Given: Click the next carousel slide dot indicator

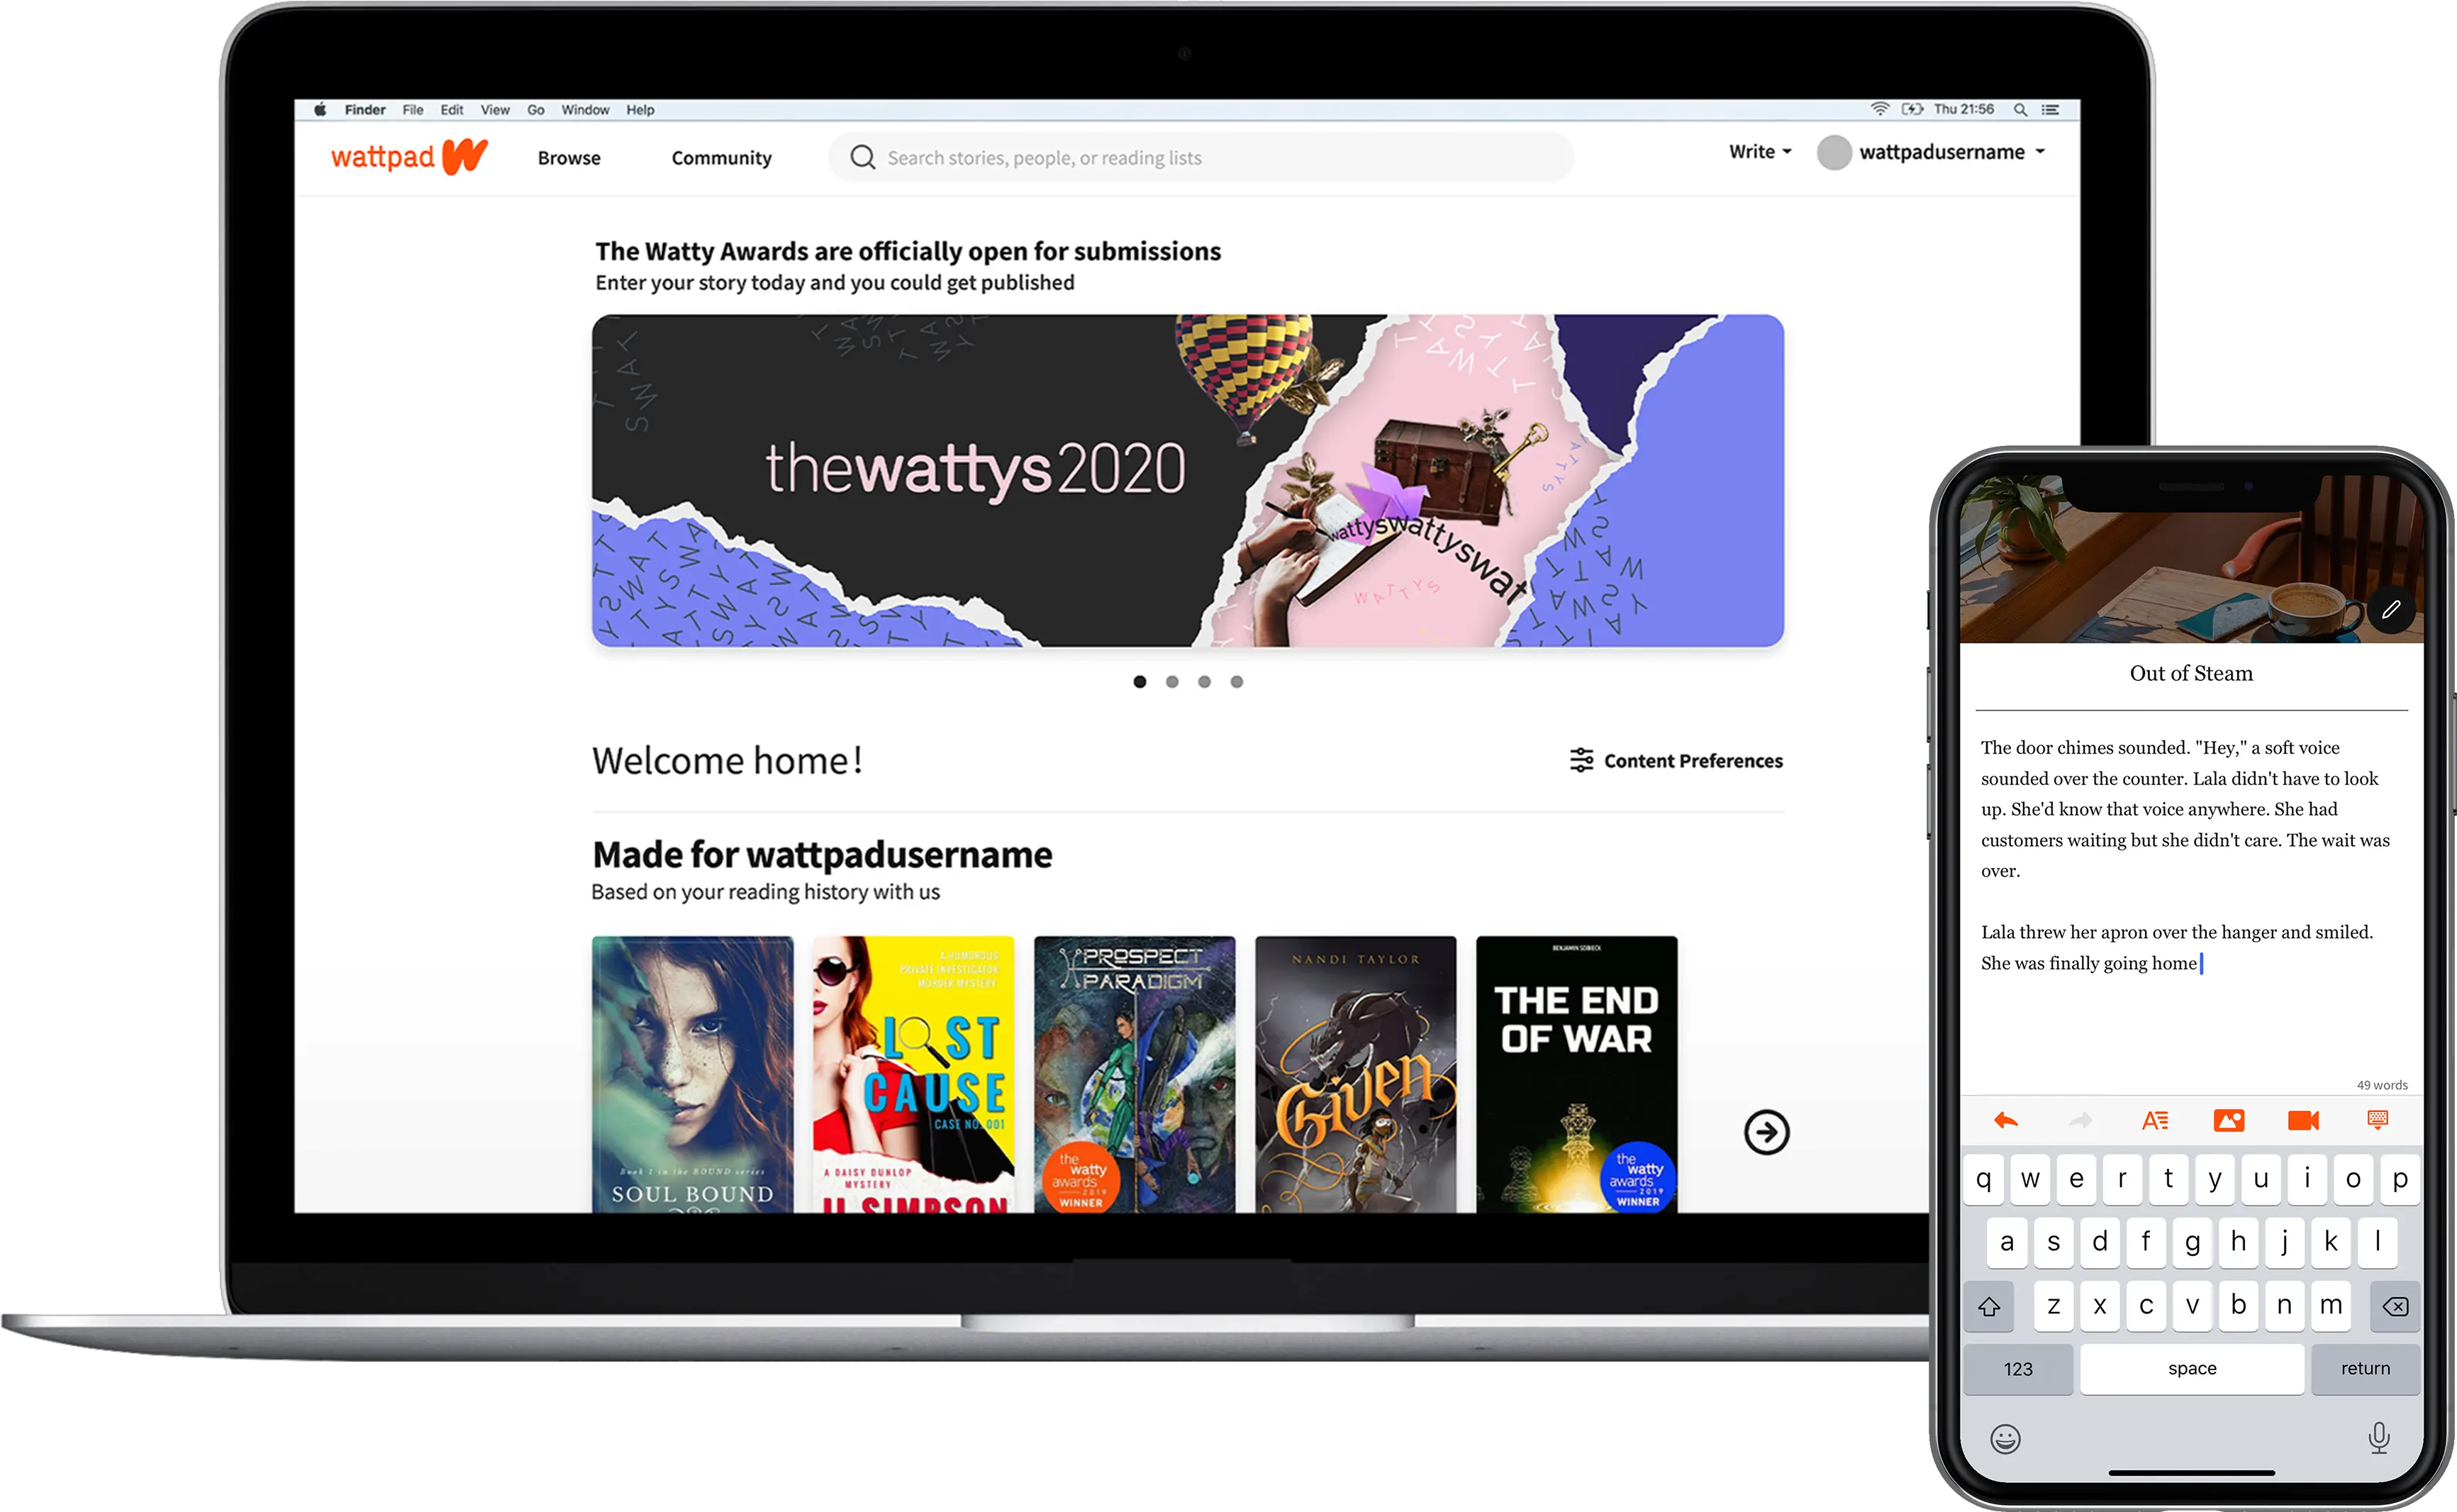Looking at the screenshot, I should [x=1171, y=682].
